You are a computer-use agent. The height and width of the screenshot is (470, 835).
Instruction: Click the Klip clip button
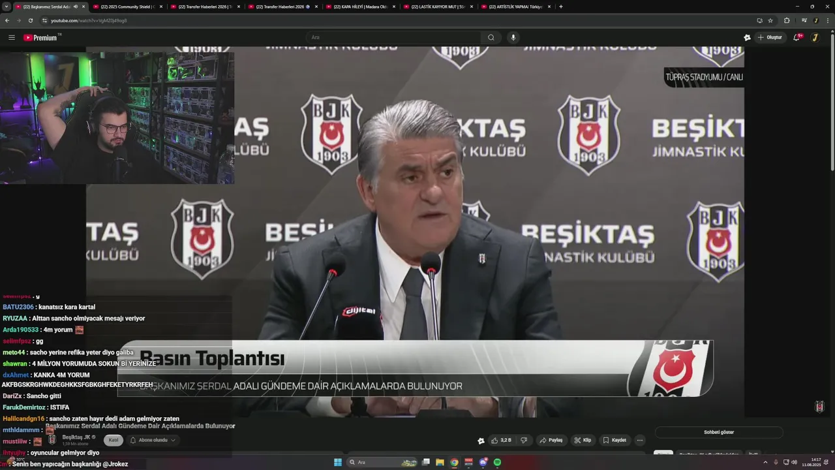[x=583, y=440]
